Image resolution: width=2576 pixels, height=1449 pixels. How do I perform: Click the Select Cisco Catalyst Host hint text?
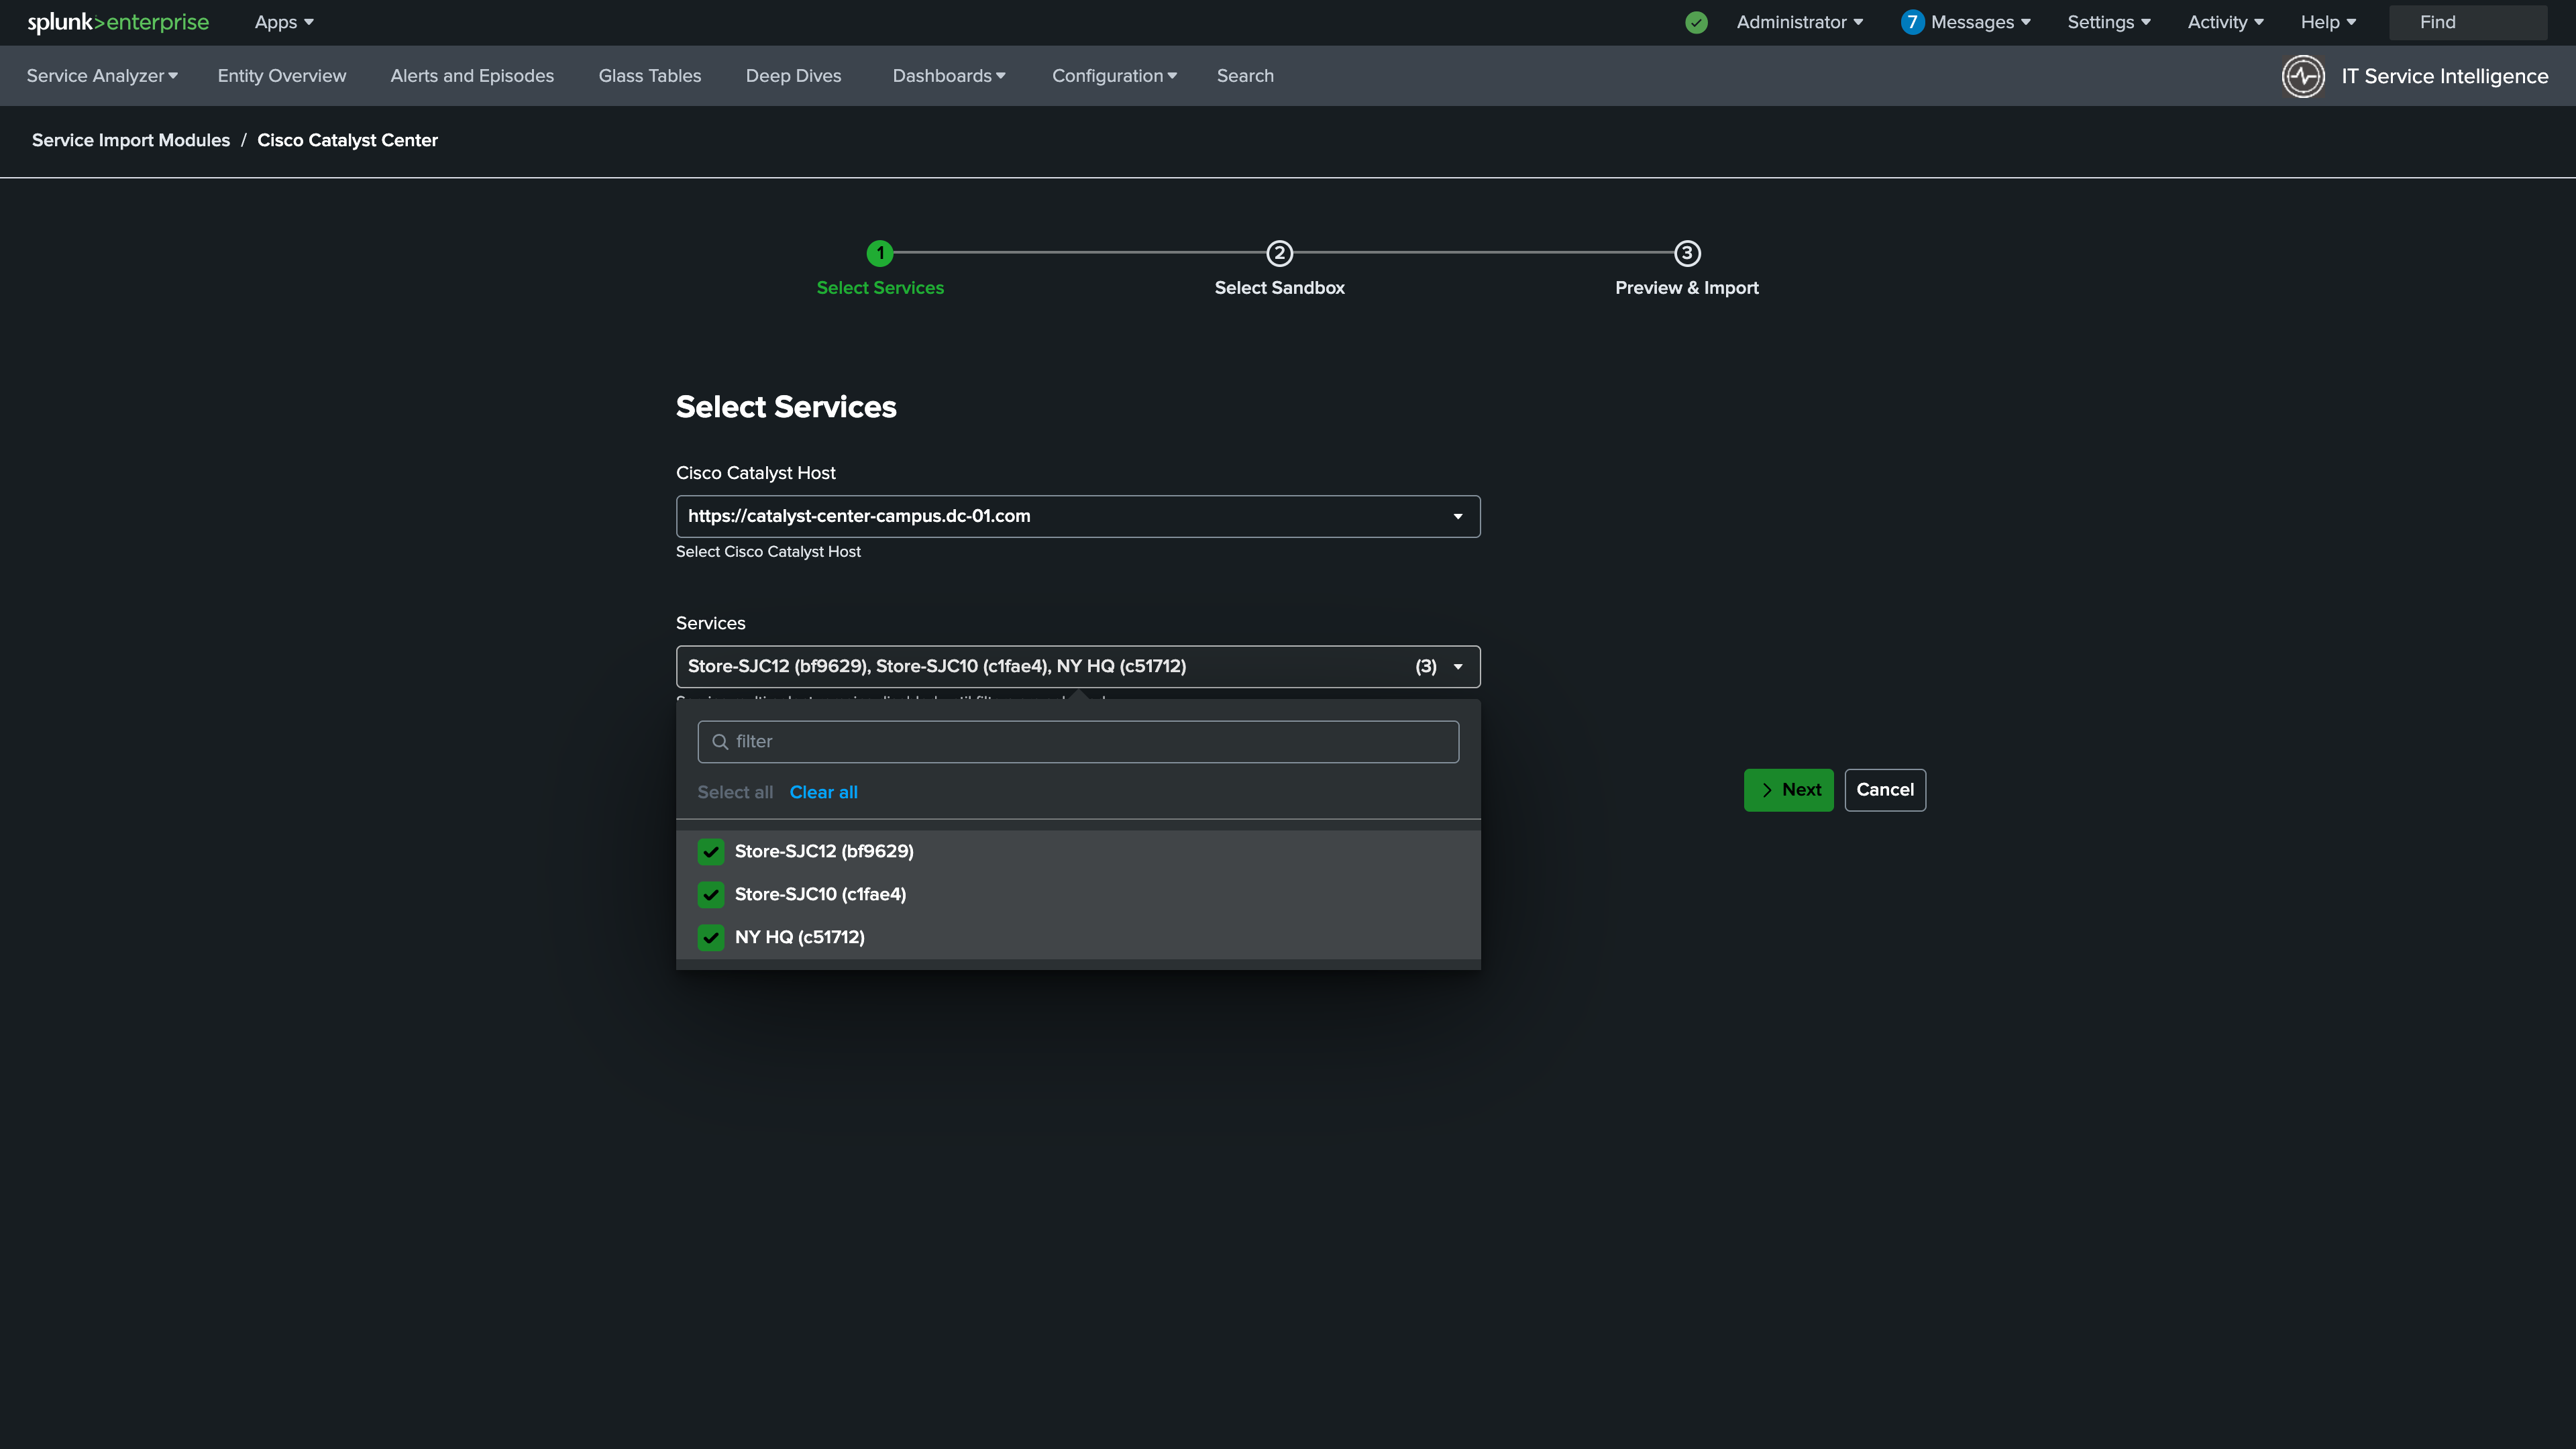click(768, 552)
